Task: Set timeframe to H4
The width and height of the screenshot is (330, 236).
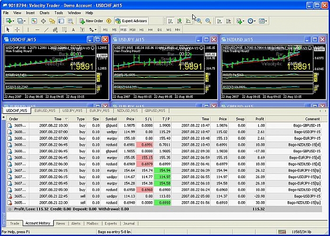Action: [150, 30]
